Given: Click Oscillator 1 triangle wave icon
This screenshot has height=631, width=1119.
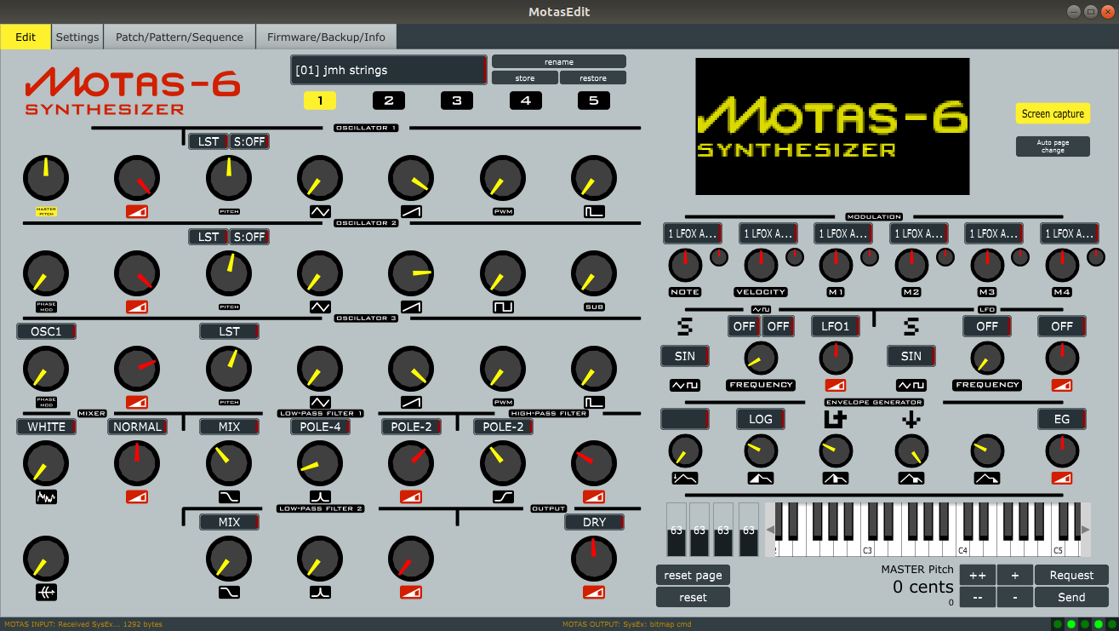Looking at the screenshot, I should tap(320, 211).
